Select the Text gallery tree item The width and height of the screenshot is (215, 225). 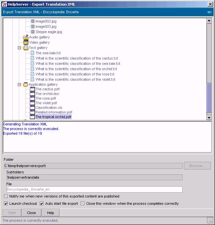(x=38, y=48)
